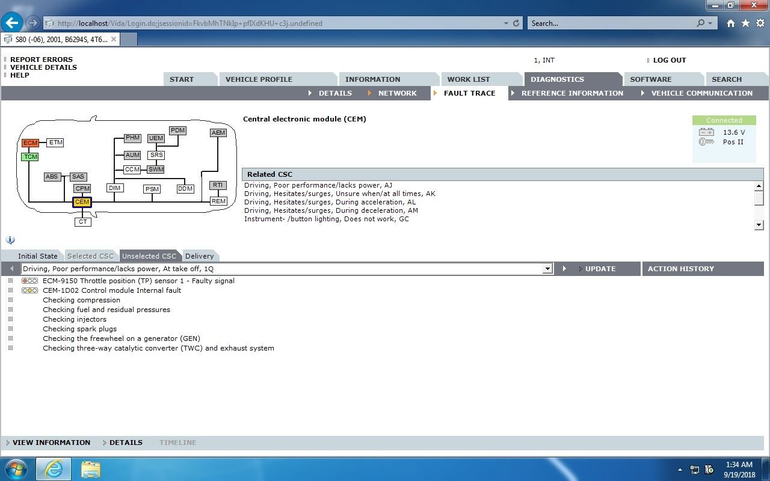The width and height of the screenshot is (770, 481).
Task: Open the Unselected CSC tab
Action: pyautogui.click(x=149, y=256)
